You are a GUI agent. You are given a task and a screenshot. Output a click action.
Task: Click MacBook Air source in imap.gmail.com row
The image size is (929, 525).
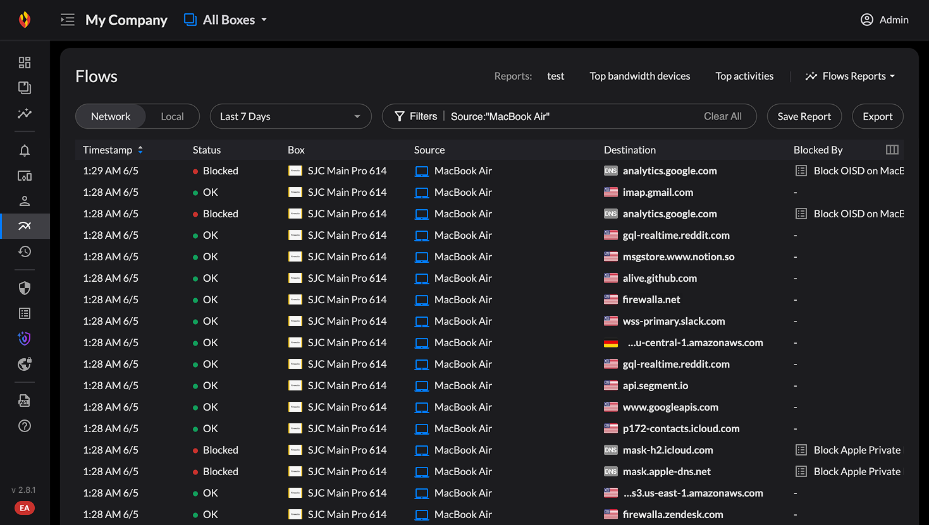(x=463, y=192)
